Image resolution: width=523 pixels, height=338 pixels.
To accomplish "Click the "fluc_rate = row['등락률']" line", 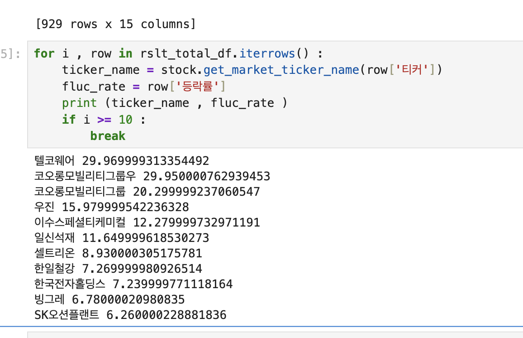I will pos(144,87).
